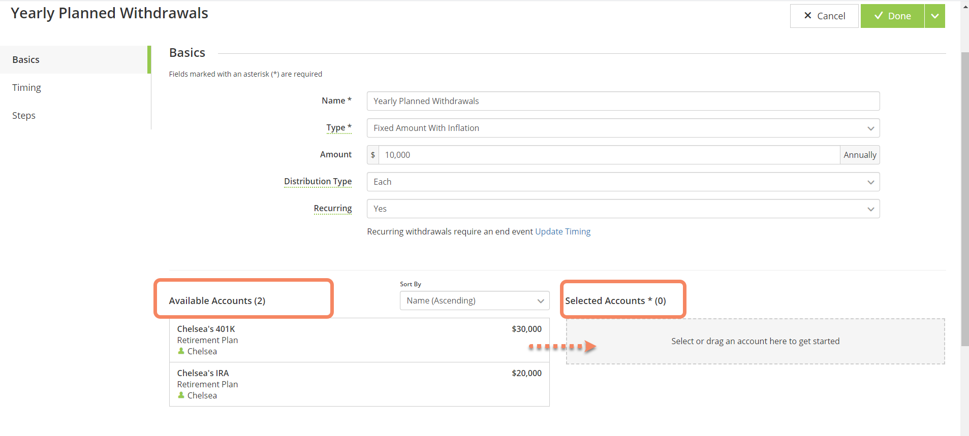The width and height of the screenshot is (969, 436).
Task: Open the Distribution Type dropdown
Action: [623, 182]
